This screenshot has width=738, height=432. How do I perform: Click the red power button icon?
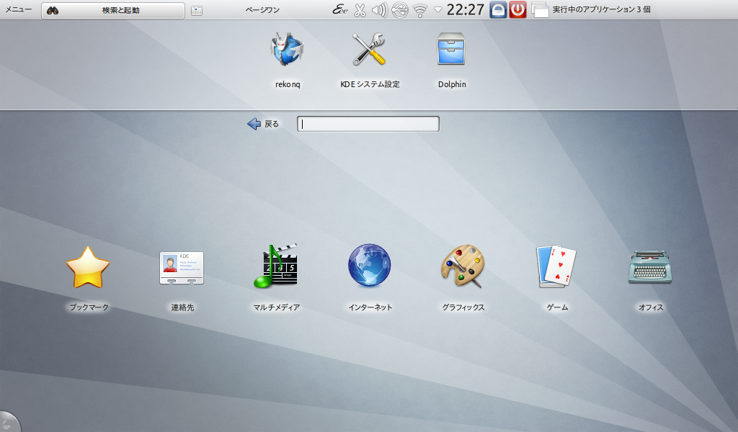(x=517, y=10)
